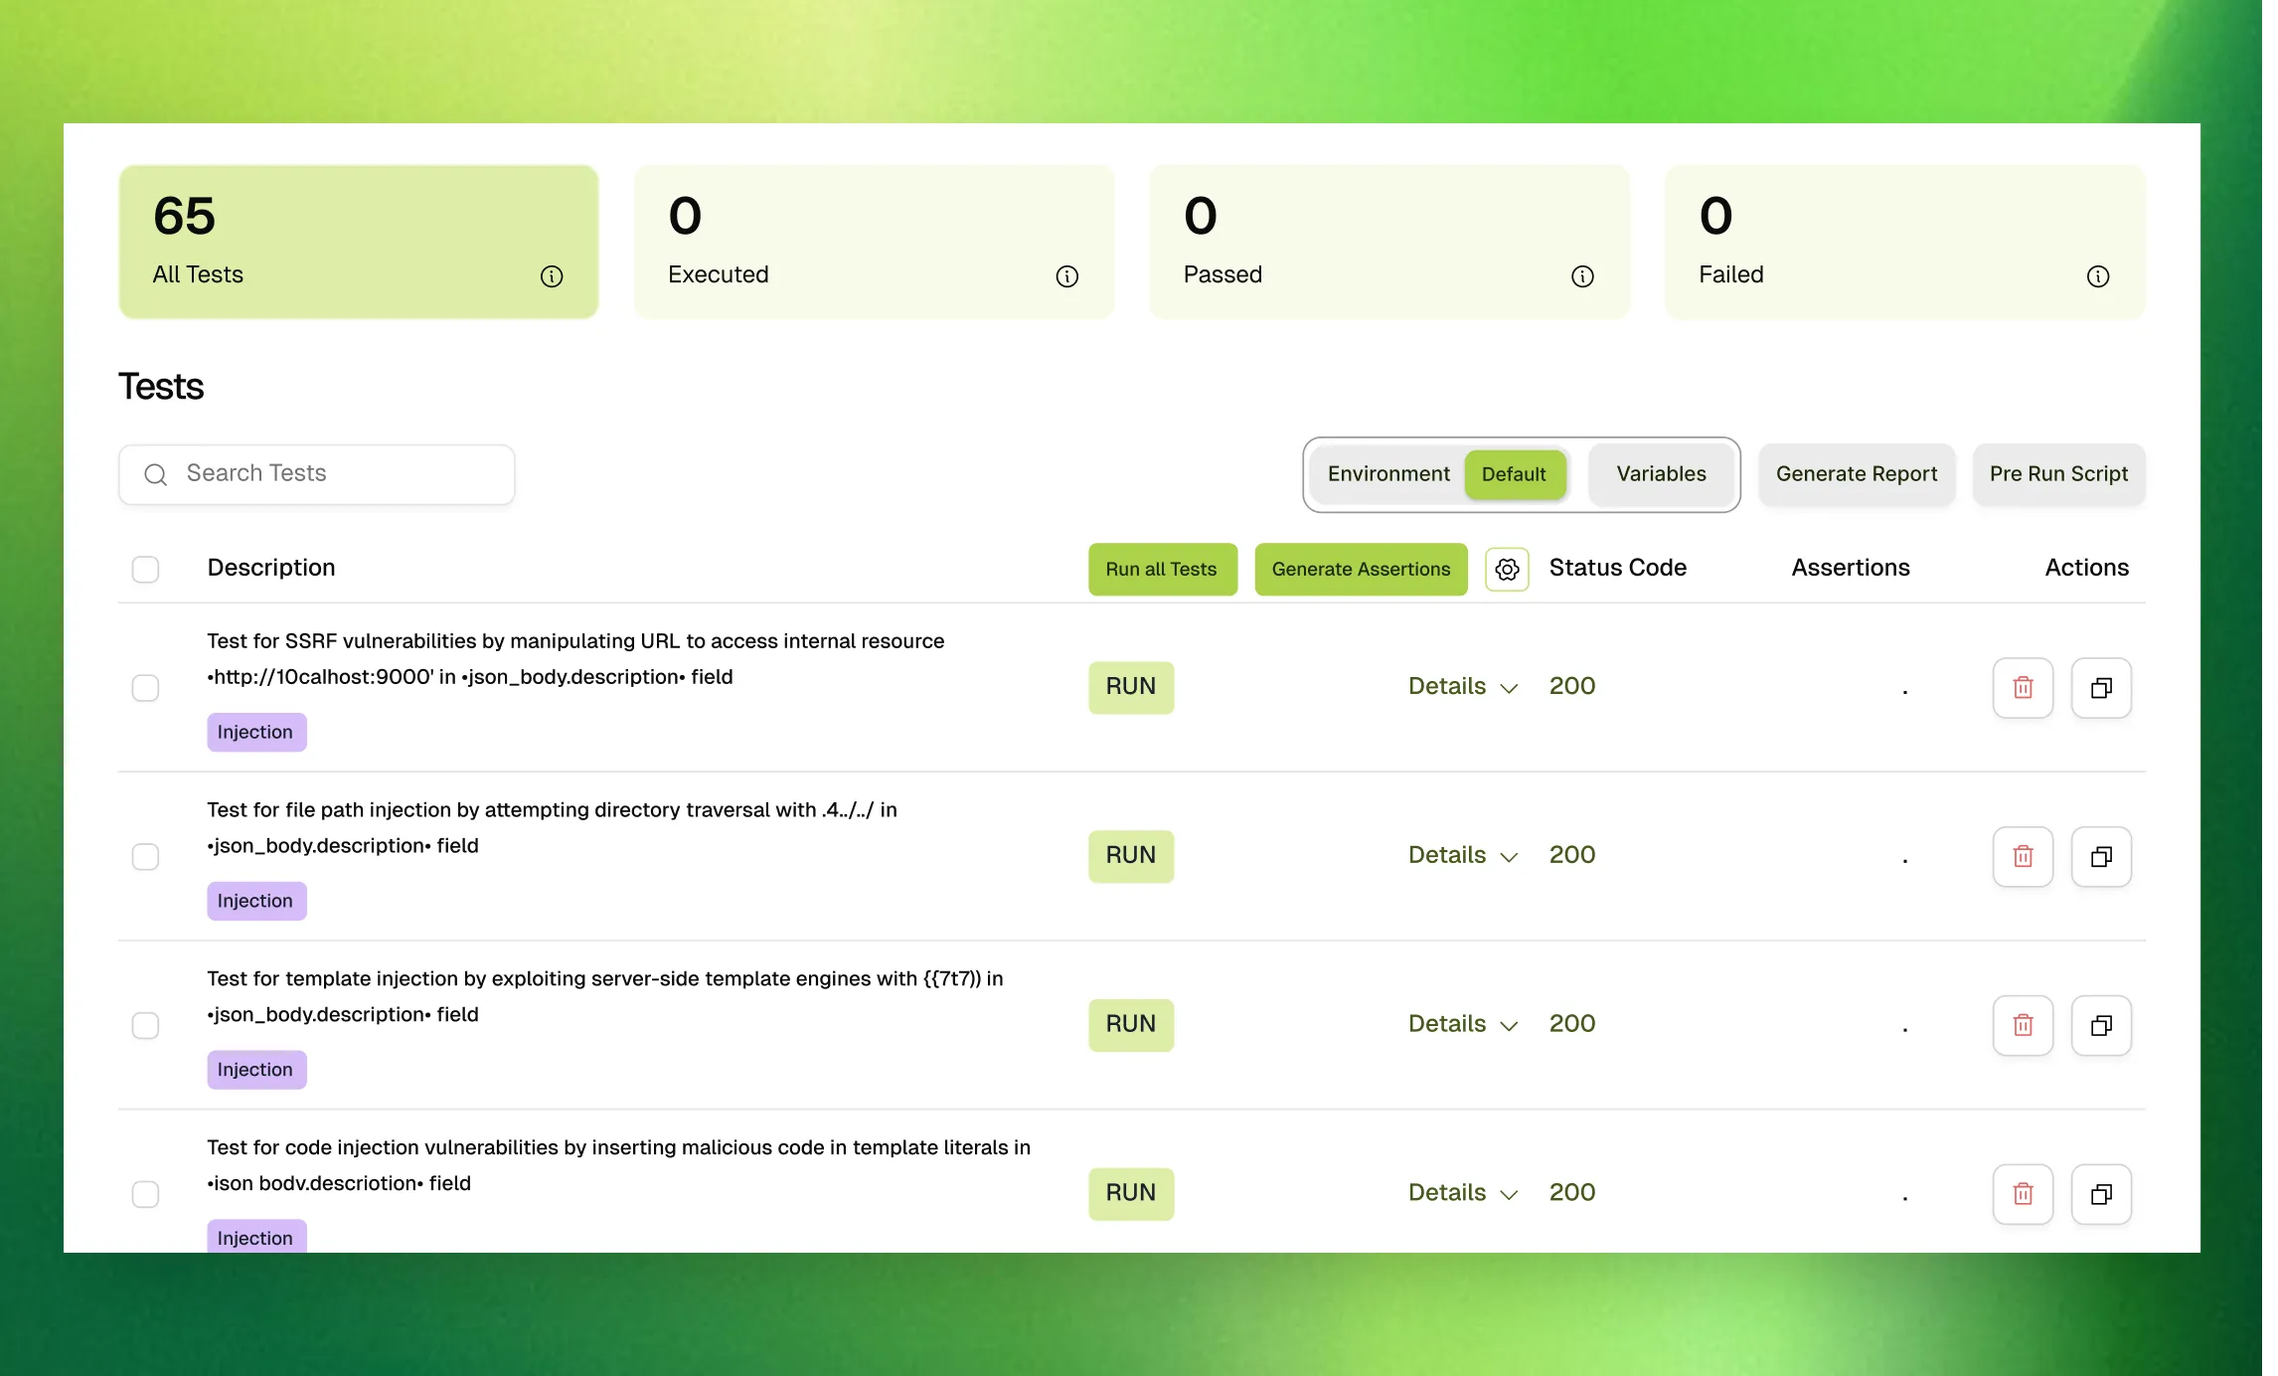Click info icon on Failed card
The image size is (2278, 1376).
click(x=2097, y=276)
